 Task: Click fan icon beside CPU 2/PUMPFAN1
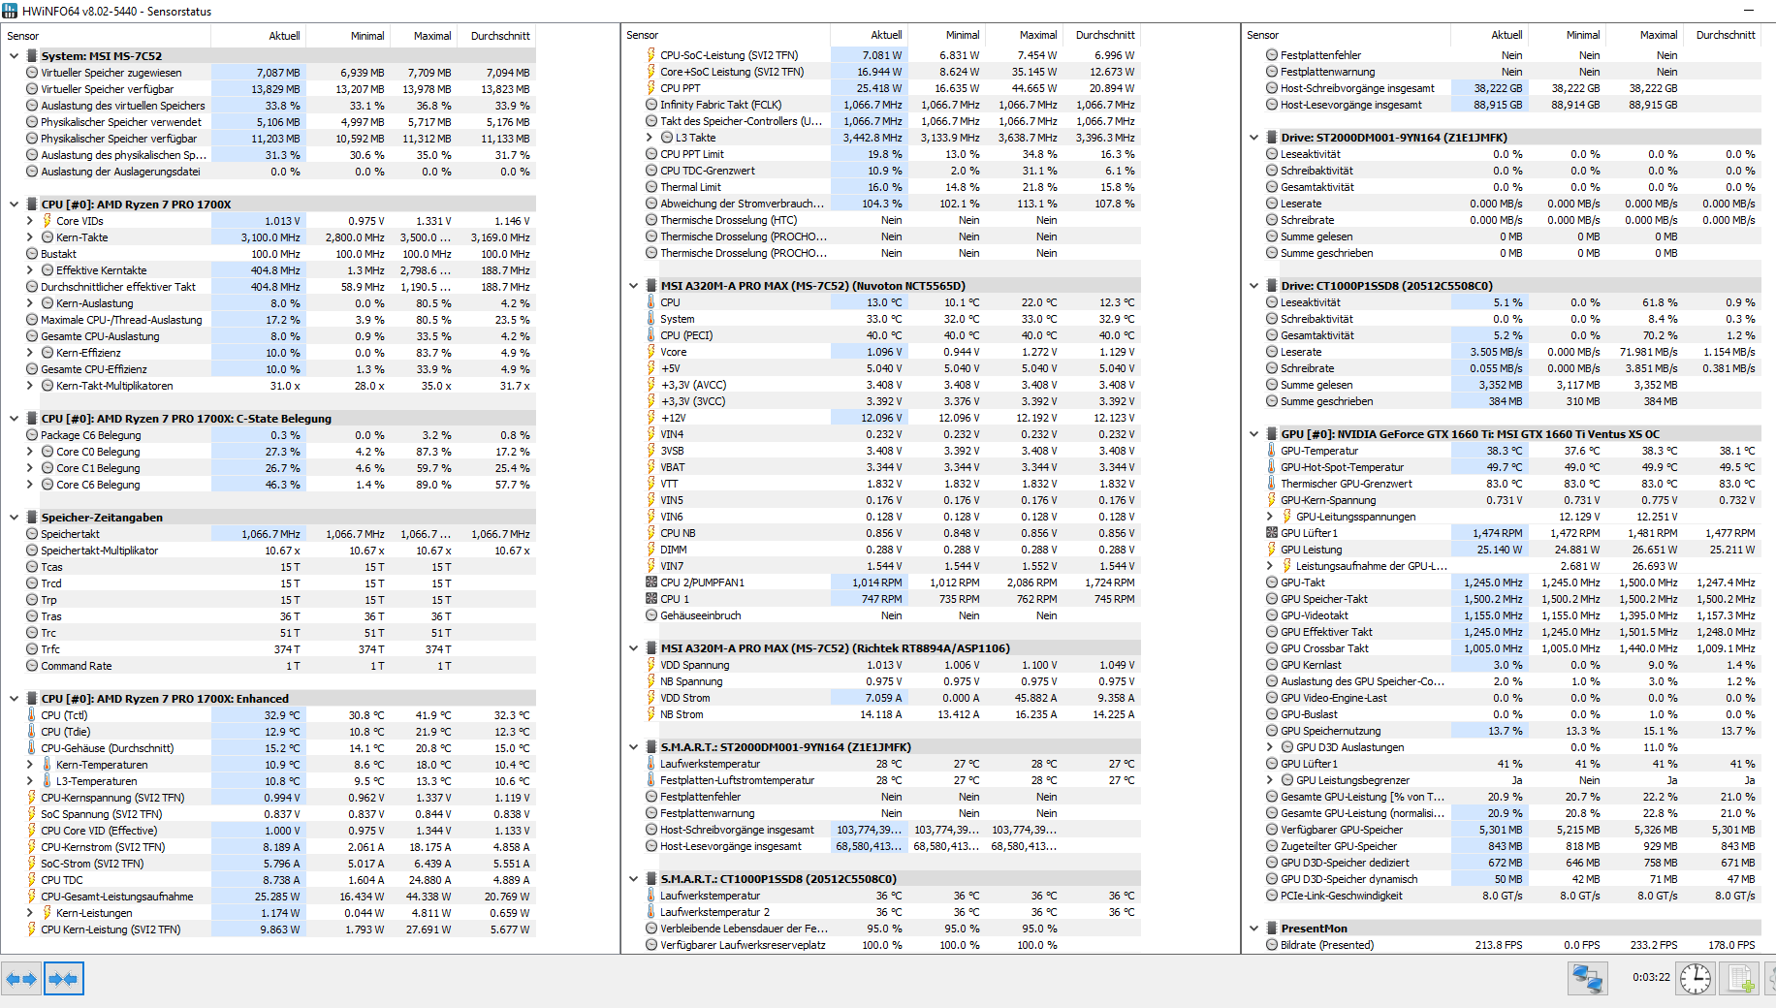click(651, 583)
